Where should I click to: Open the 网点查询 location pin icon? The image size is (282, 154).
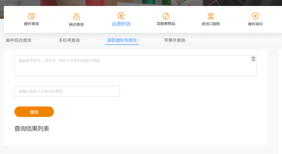point(77,16)
